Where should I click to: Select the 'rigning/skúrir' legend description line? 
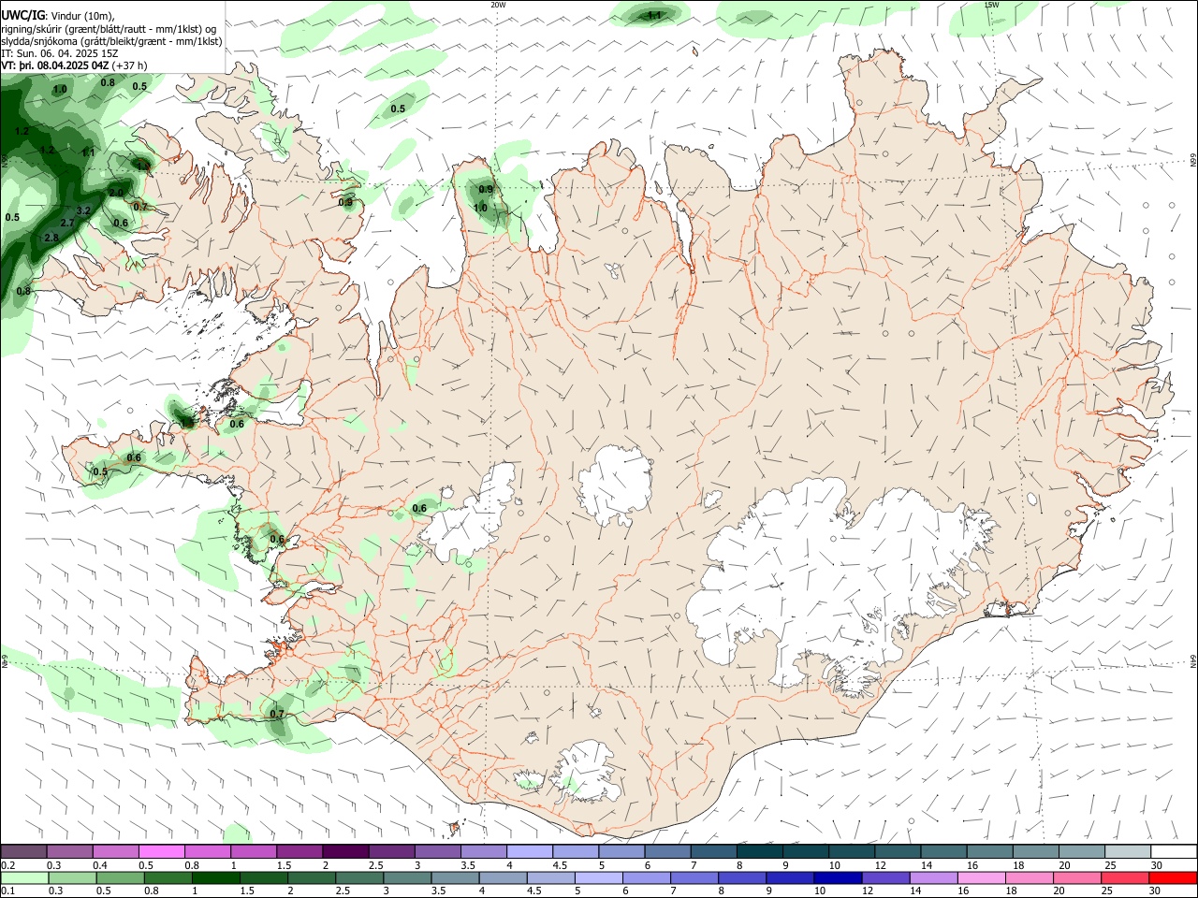coord(108,29)
